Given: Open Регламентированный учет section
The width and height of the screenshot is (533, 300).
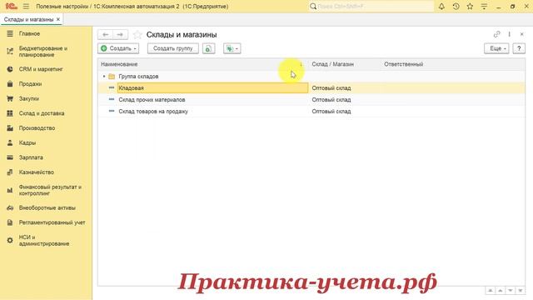Looking at the screenshot, I should click(52, 222).
